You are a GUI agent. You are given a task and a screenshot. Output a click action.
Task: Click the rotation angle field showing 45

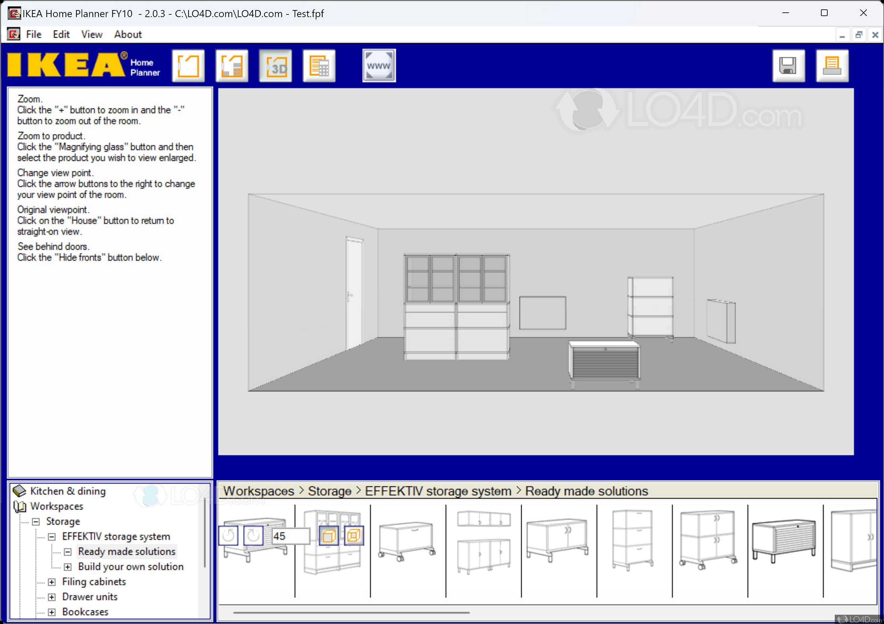click(x=290, y=536)
